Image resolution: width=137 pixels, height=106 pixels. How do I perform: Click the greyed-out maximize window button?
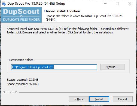117,4
